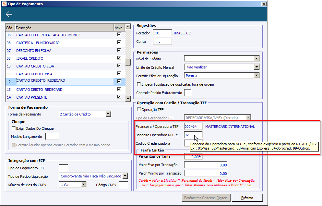The image size is (322, 206).
Task: Toggle Ativo checkbox for ISRAEL CREDITO
Action: [119, 58]
